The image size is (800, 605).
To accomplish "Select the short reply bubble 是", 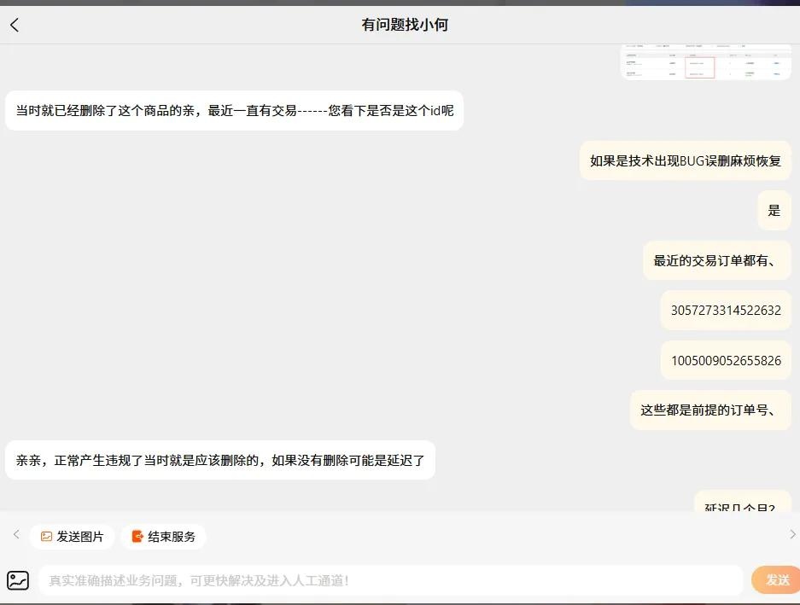I will [774, 211].
